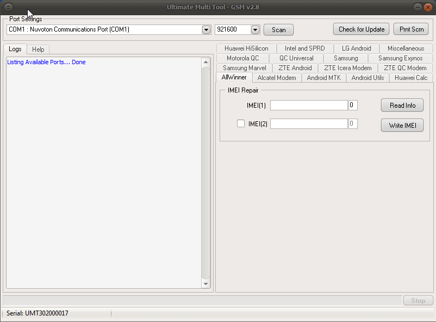The height and width of the screenshot is (322, 436).
Task: Open the Miscellaneous tab
Action: click(x=406, y=48)
